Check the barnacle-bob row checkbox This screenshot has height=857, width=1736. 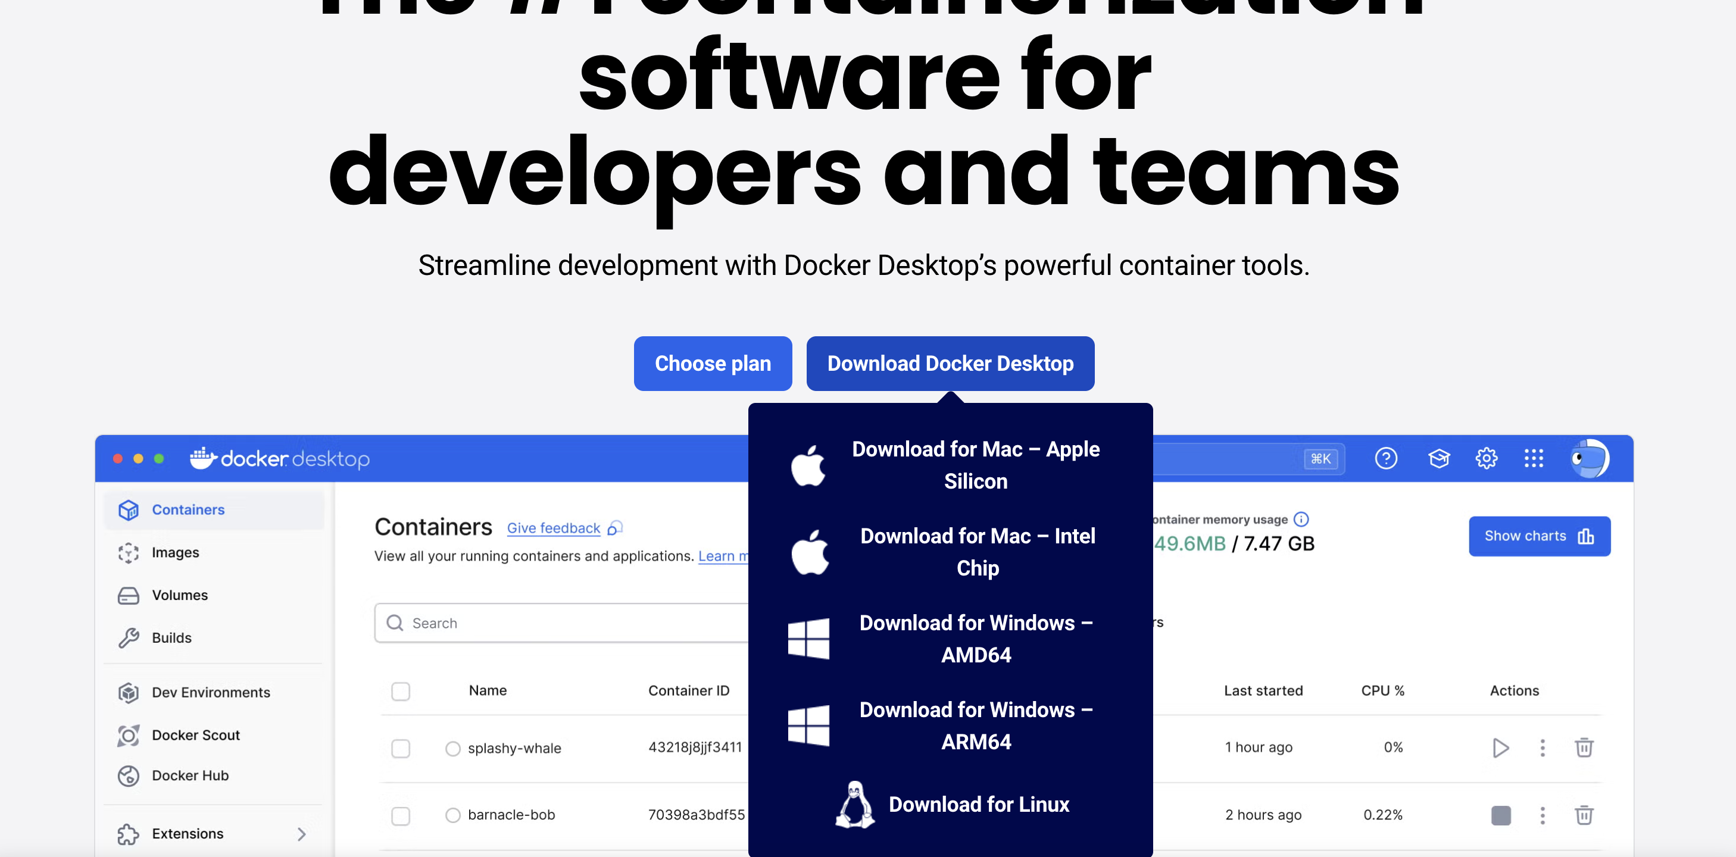(x=400, y=815)
